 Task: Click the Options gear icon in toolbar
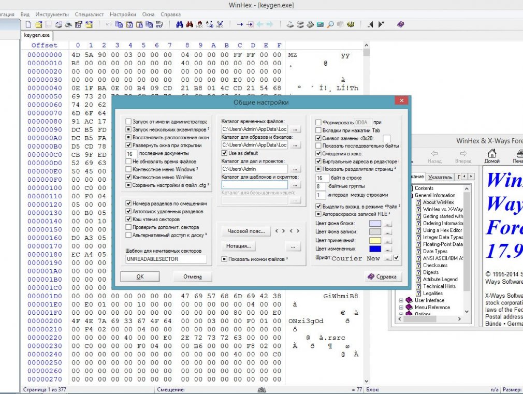click(x=350, y=24)
